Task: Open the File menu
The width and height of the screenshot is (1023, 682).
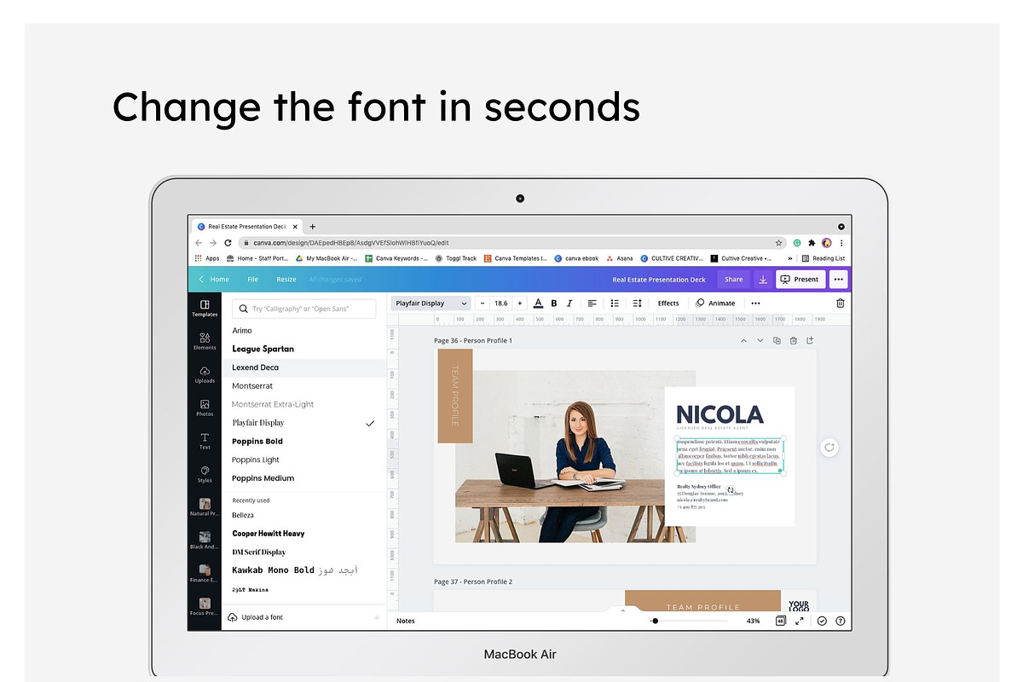Action: tap(252, 280)
